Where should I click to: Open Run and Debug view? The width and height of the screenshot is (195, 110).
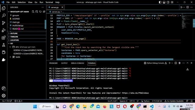[x=4, y=30]
